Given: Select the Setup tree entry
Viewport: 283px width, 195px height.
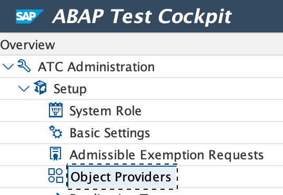Looking at the screenshot, I should 70,89.
